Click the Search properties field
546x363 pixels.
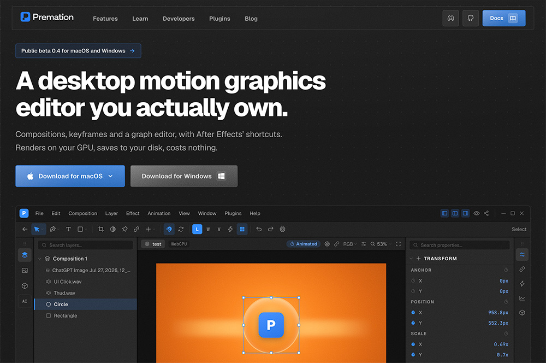[459, 245]
